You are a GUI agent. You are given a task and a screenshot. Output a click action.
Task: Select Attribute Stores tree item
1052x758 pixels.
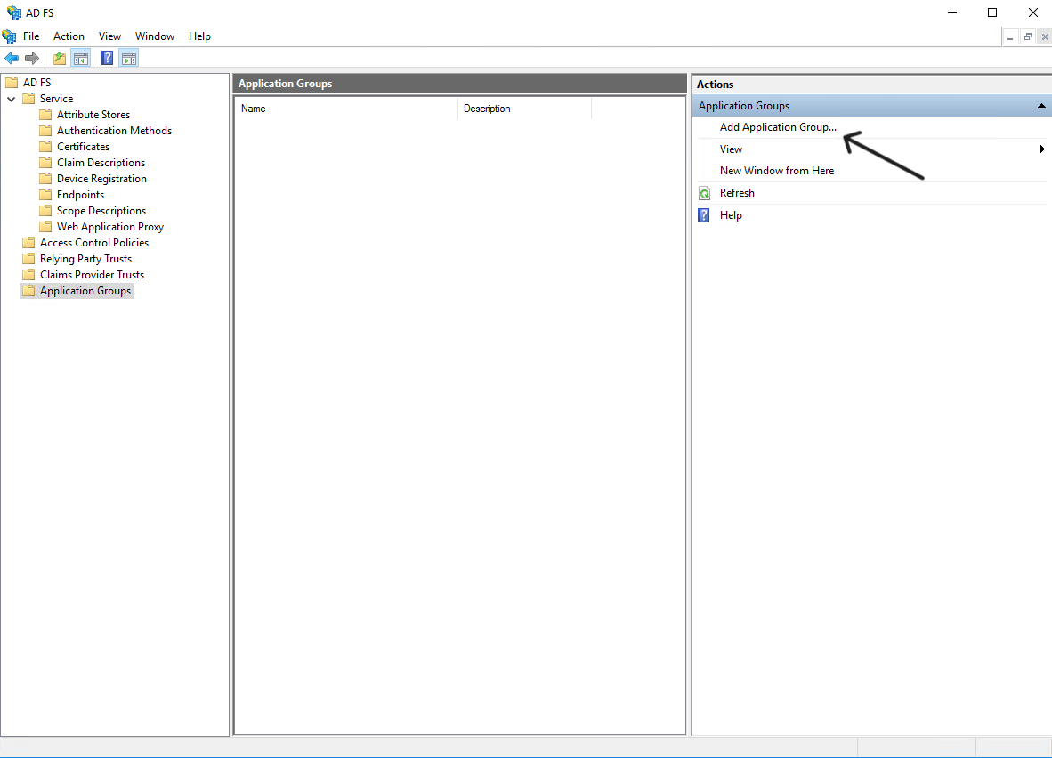coord(93,115)
